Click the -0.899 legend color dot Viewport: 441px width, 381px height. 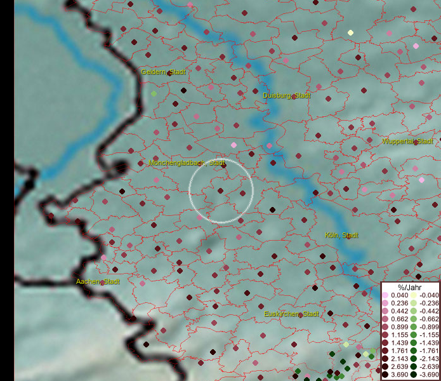click(414, 327)
